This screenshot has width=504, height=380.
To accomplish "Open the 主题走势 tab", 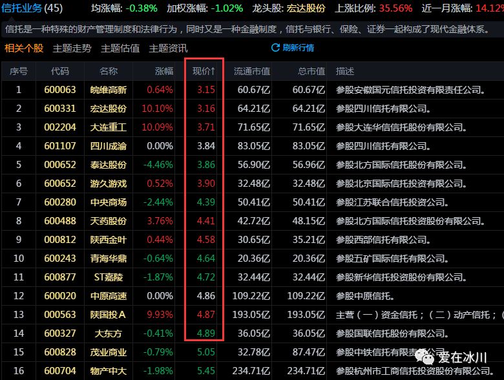I will [x=72, y=48].
